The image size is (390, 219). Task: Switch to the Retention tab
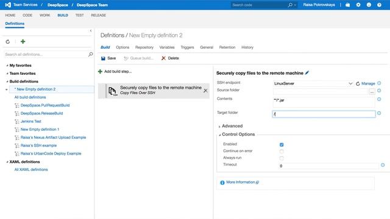click(227, 47)
